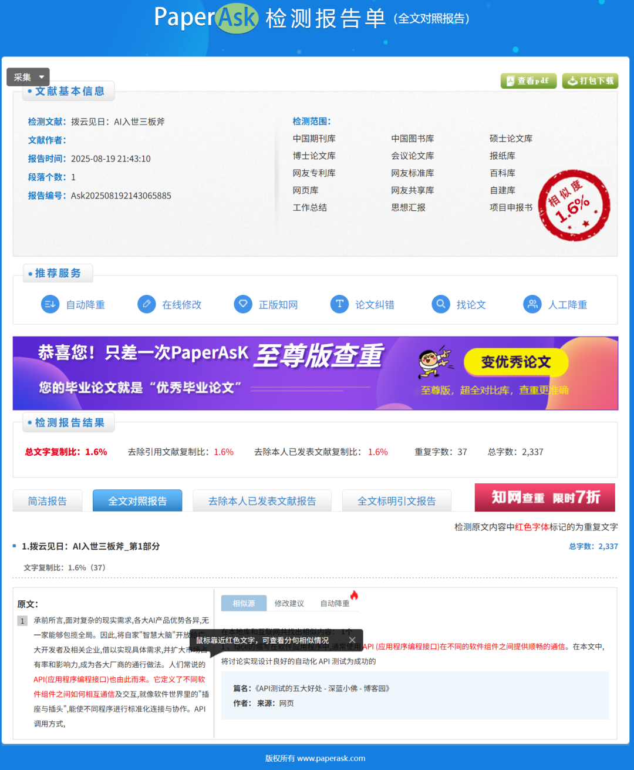Click the 自动降重 service icon
Image resolution: width=634 pixels, height=770 pixels.
point(50,304)
